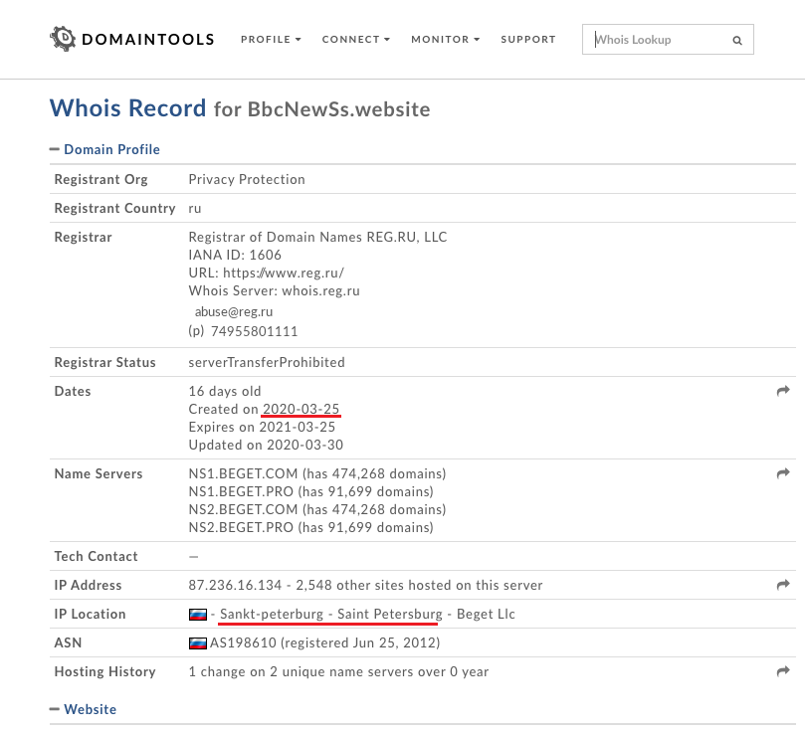Open the Connect dropdown menu
Viewport: 805px width, 731px height.
point(355,40)
